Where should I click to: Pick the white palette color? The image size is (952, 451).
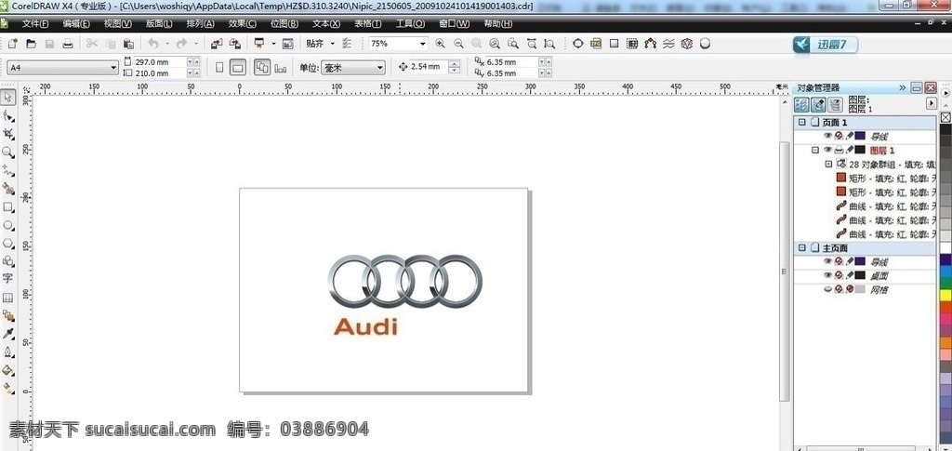tap(945, 247)
